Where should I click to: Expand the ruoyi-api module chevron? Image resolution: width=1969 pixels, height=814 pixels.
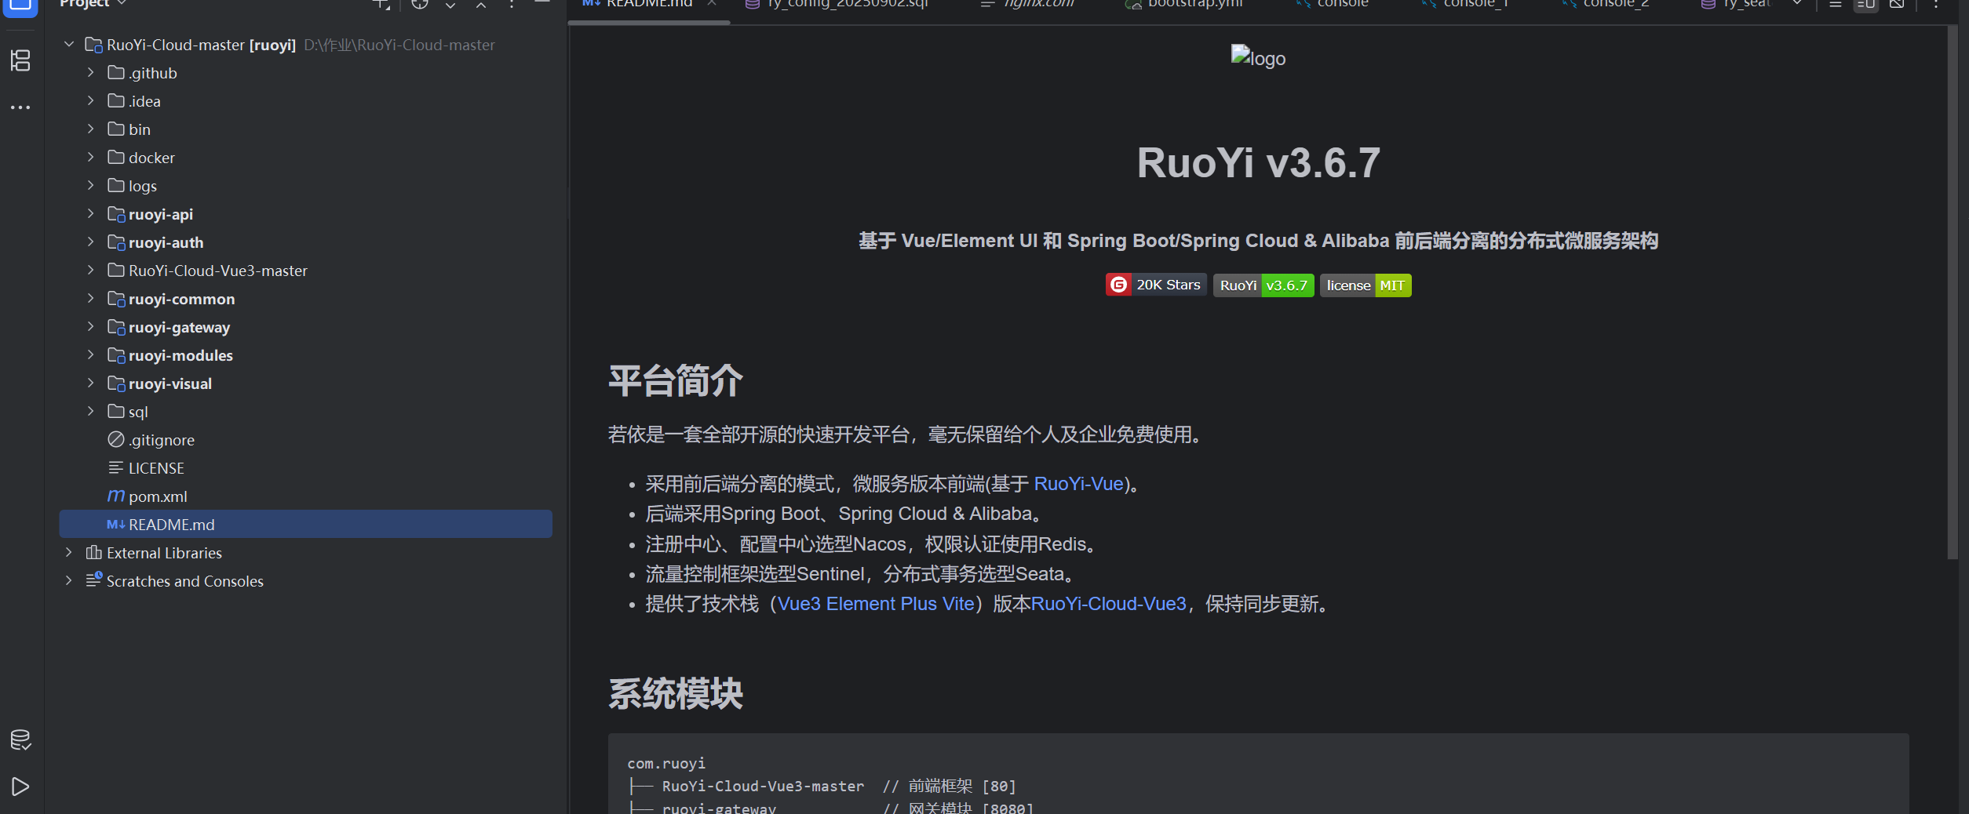coord(91,214)
